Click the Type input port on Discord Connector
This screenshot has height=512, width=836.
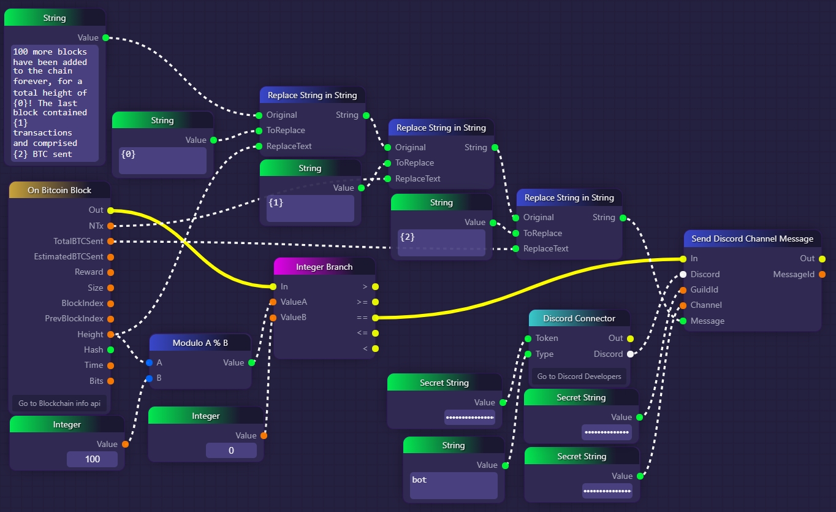pyautogui.click(x=528, y=354)
